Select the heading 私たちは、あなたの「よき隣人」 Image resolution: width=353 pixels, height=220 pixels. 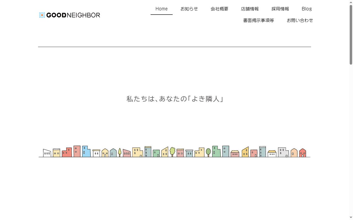coord(175,99)
